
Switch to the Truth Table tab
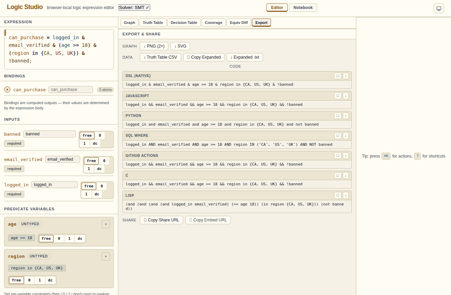[x=153, y=23]
